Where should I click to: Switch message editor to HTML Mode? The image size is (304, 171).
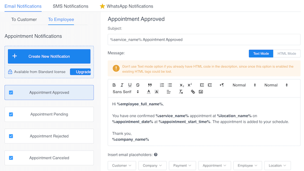coord(287,53)
